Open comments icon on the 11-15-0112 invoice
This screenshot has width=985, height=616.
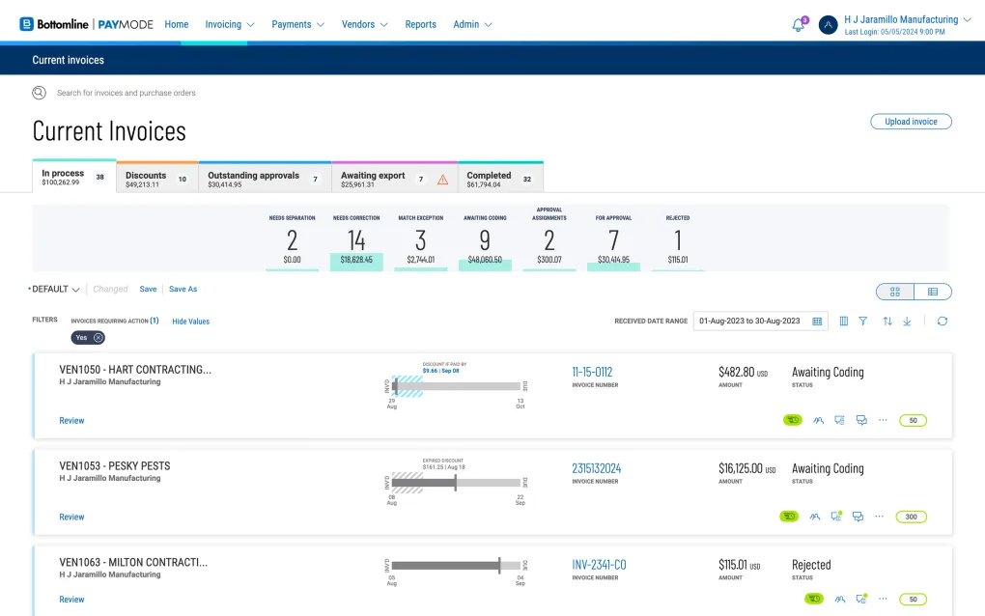[x=860, y=420]
